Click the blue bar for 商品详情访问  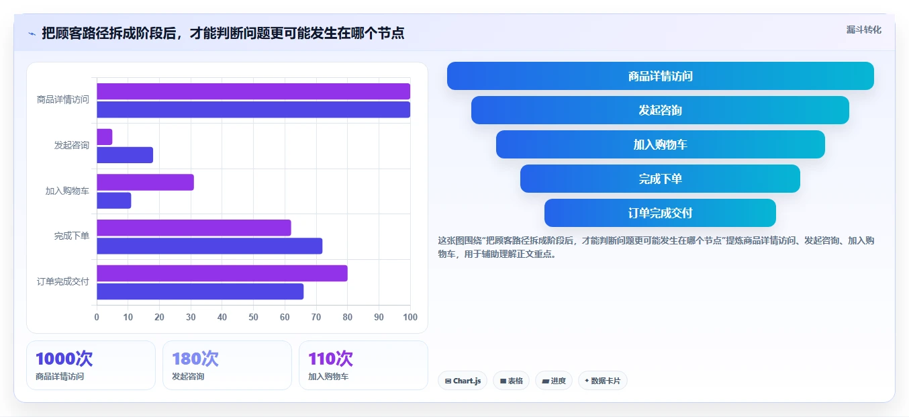(x=253, y=109)
